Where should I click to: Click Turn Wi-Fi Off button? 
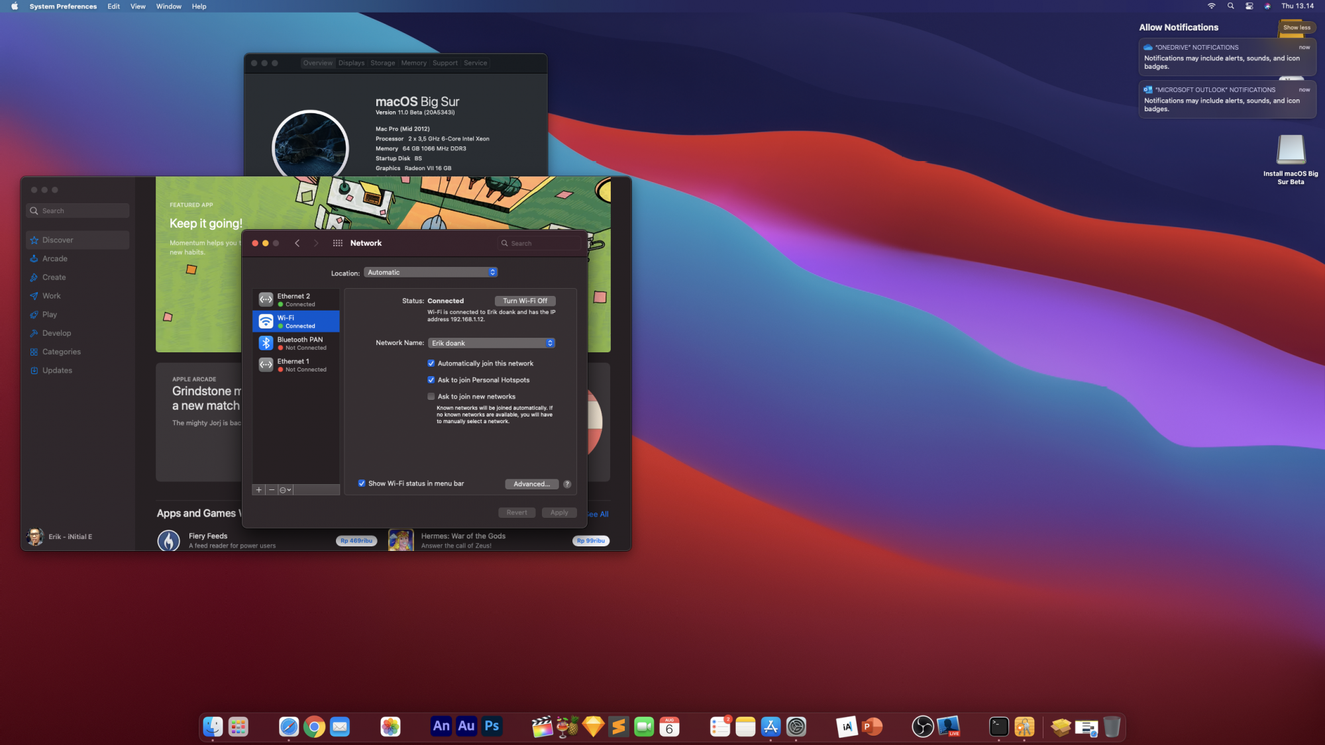525,301
